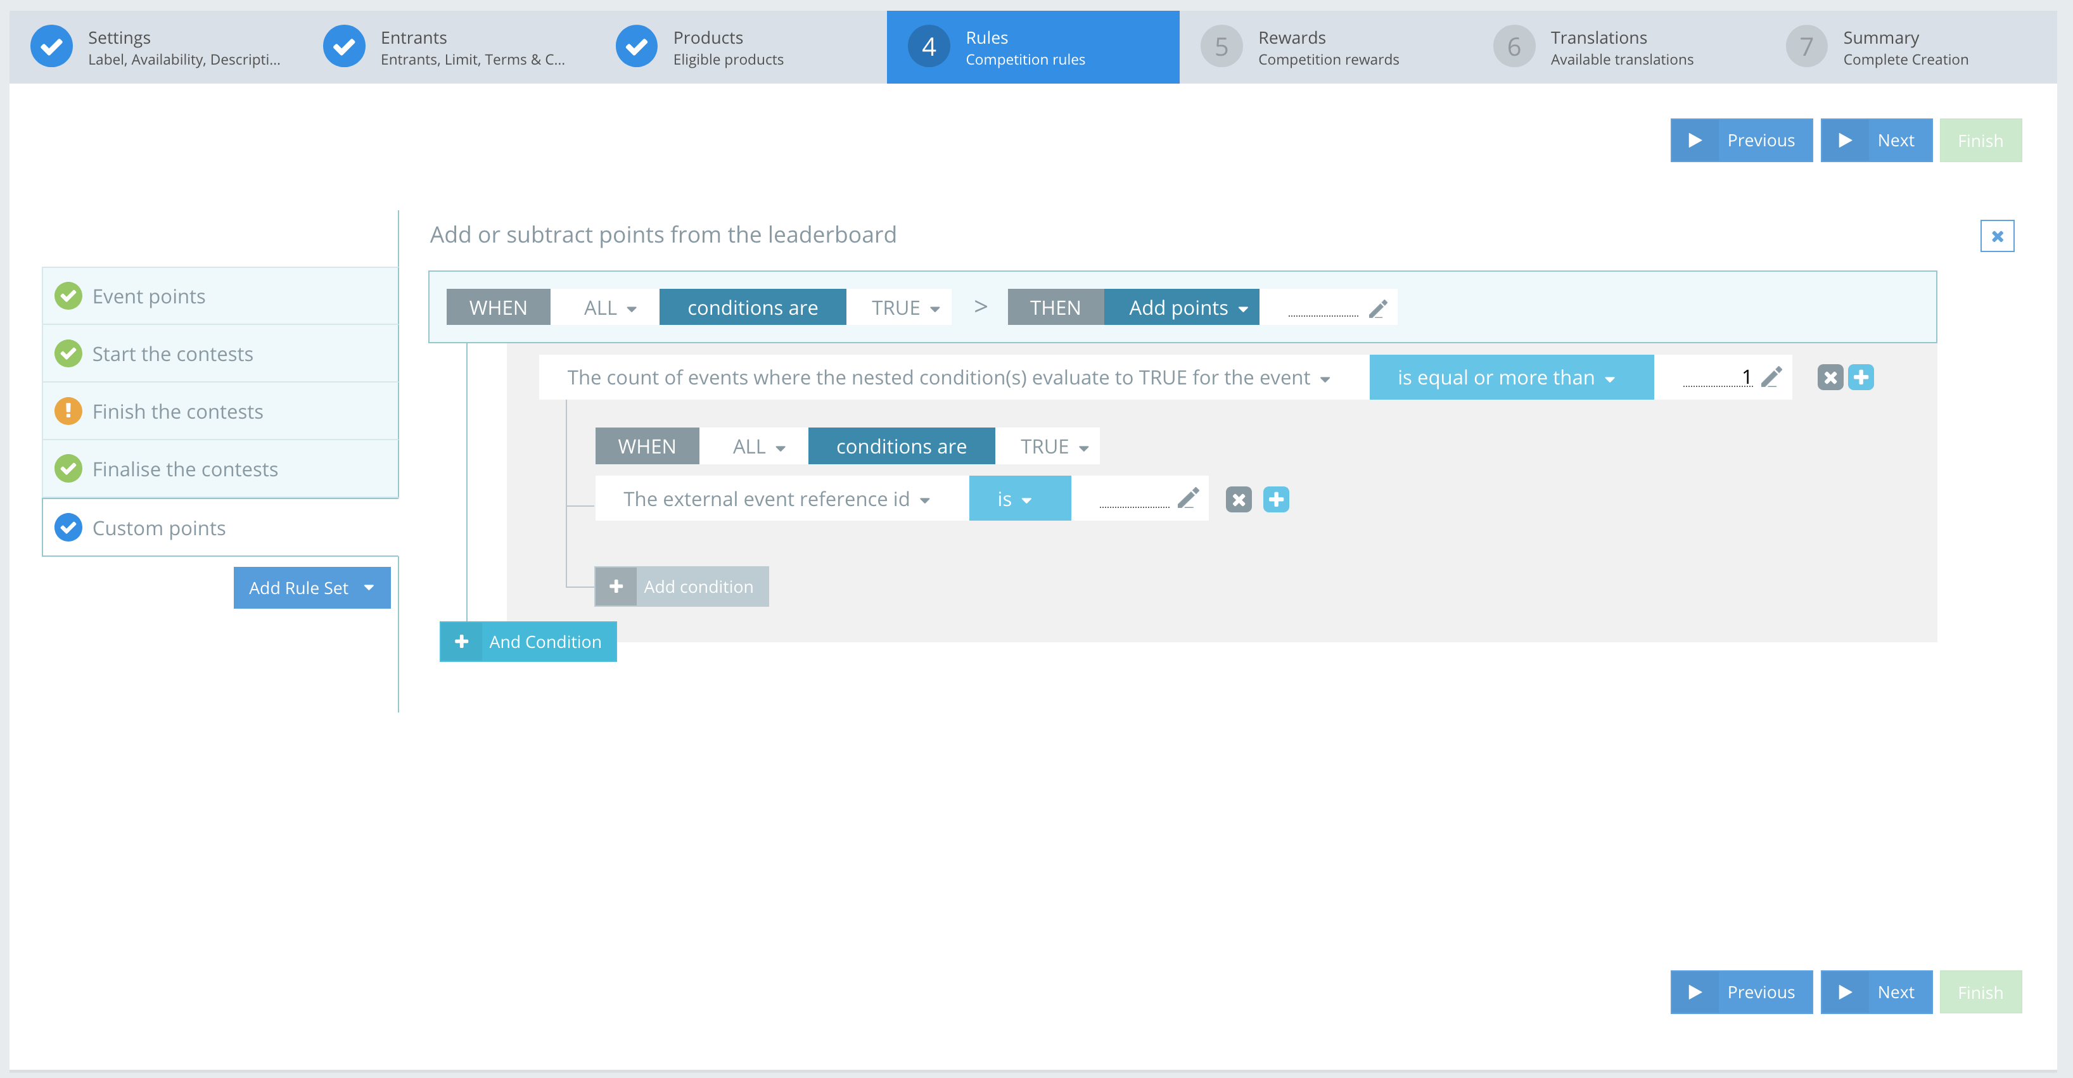Click plus icon beside external event condition

click(1275, 500)
